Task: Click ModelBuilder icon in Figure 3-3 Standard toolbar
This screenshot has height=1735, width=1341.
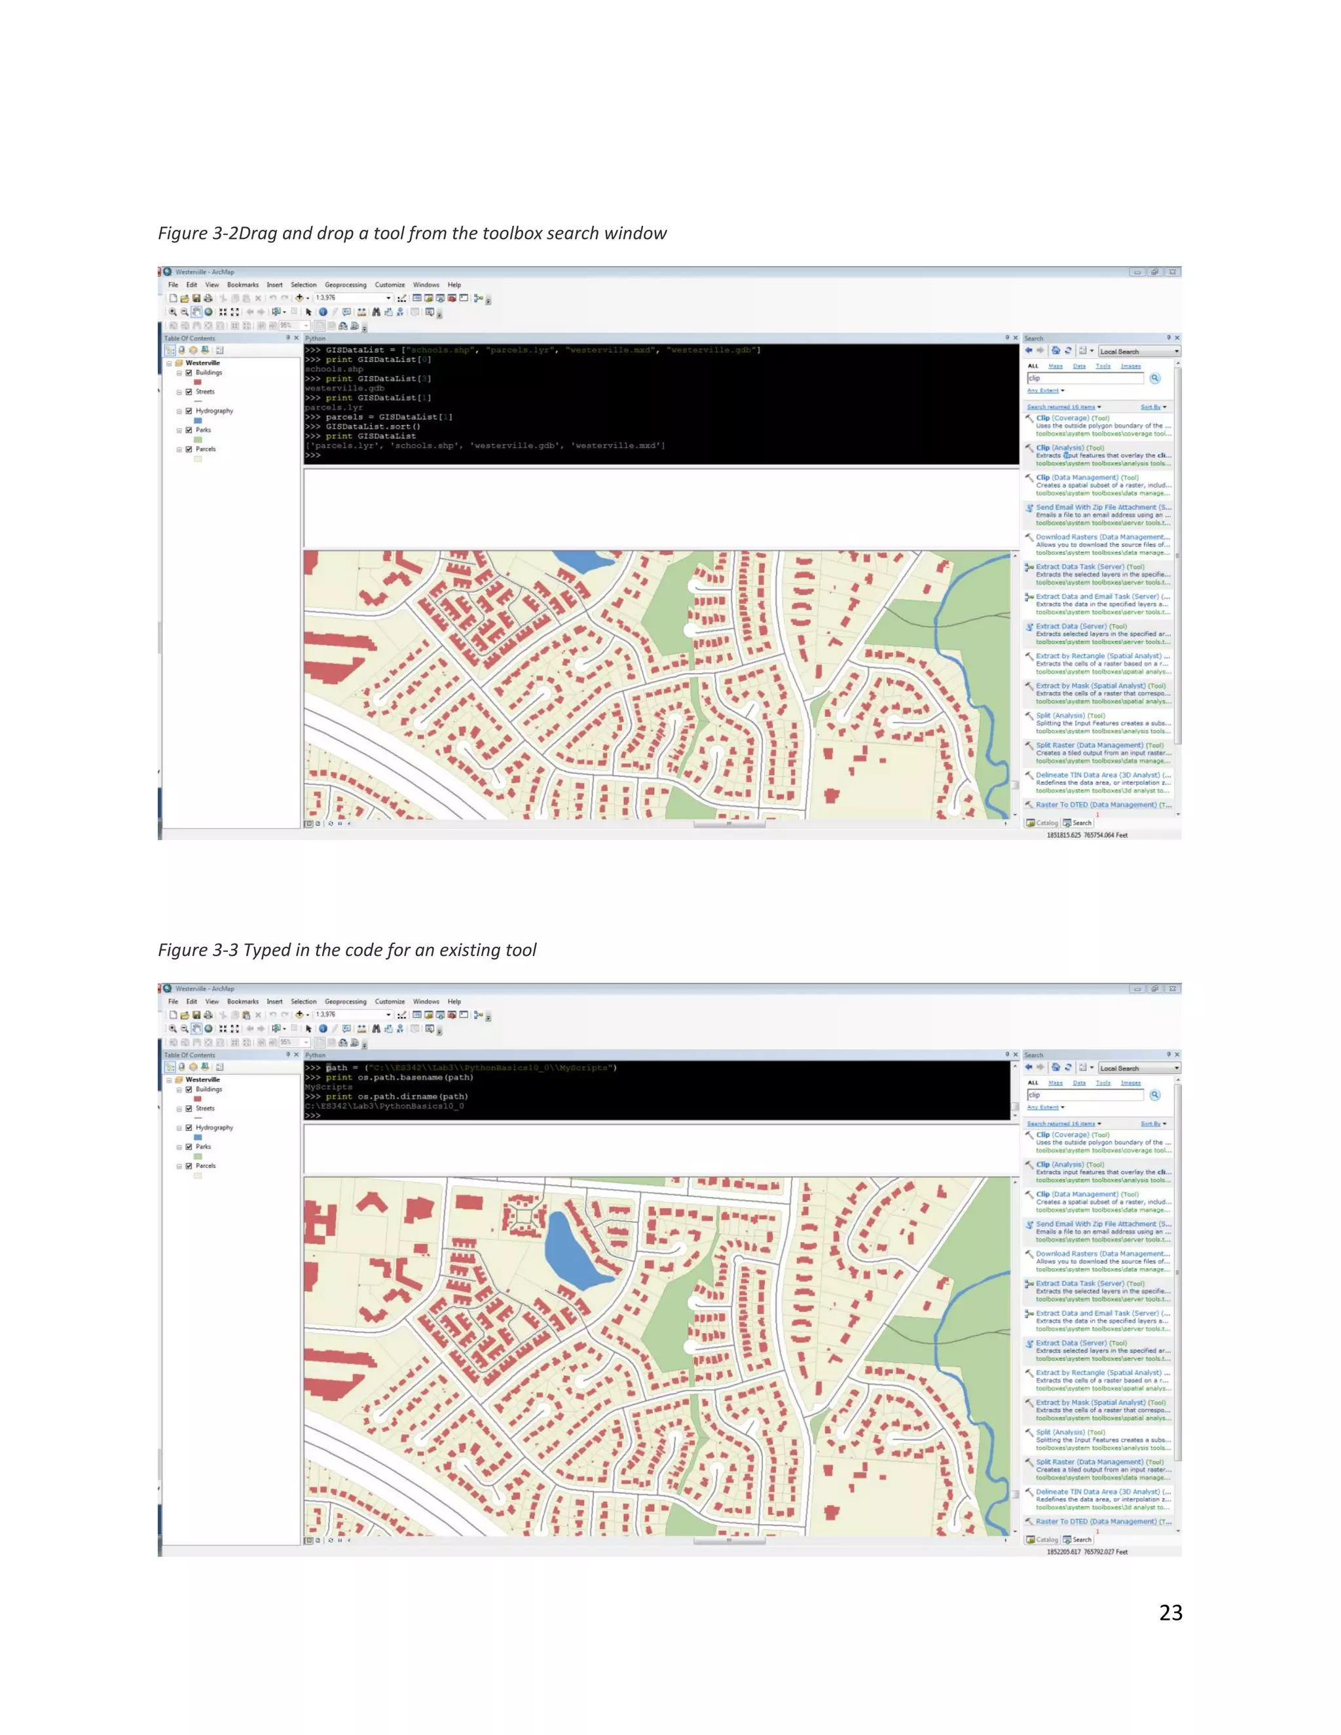Action: click(479, 1015)
